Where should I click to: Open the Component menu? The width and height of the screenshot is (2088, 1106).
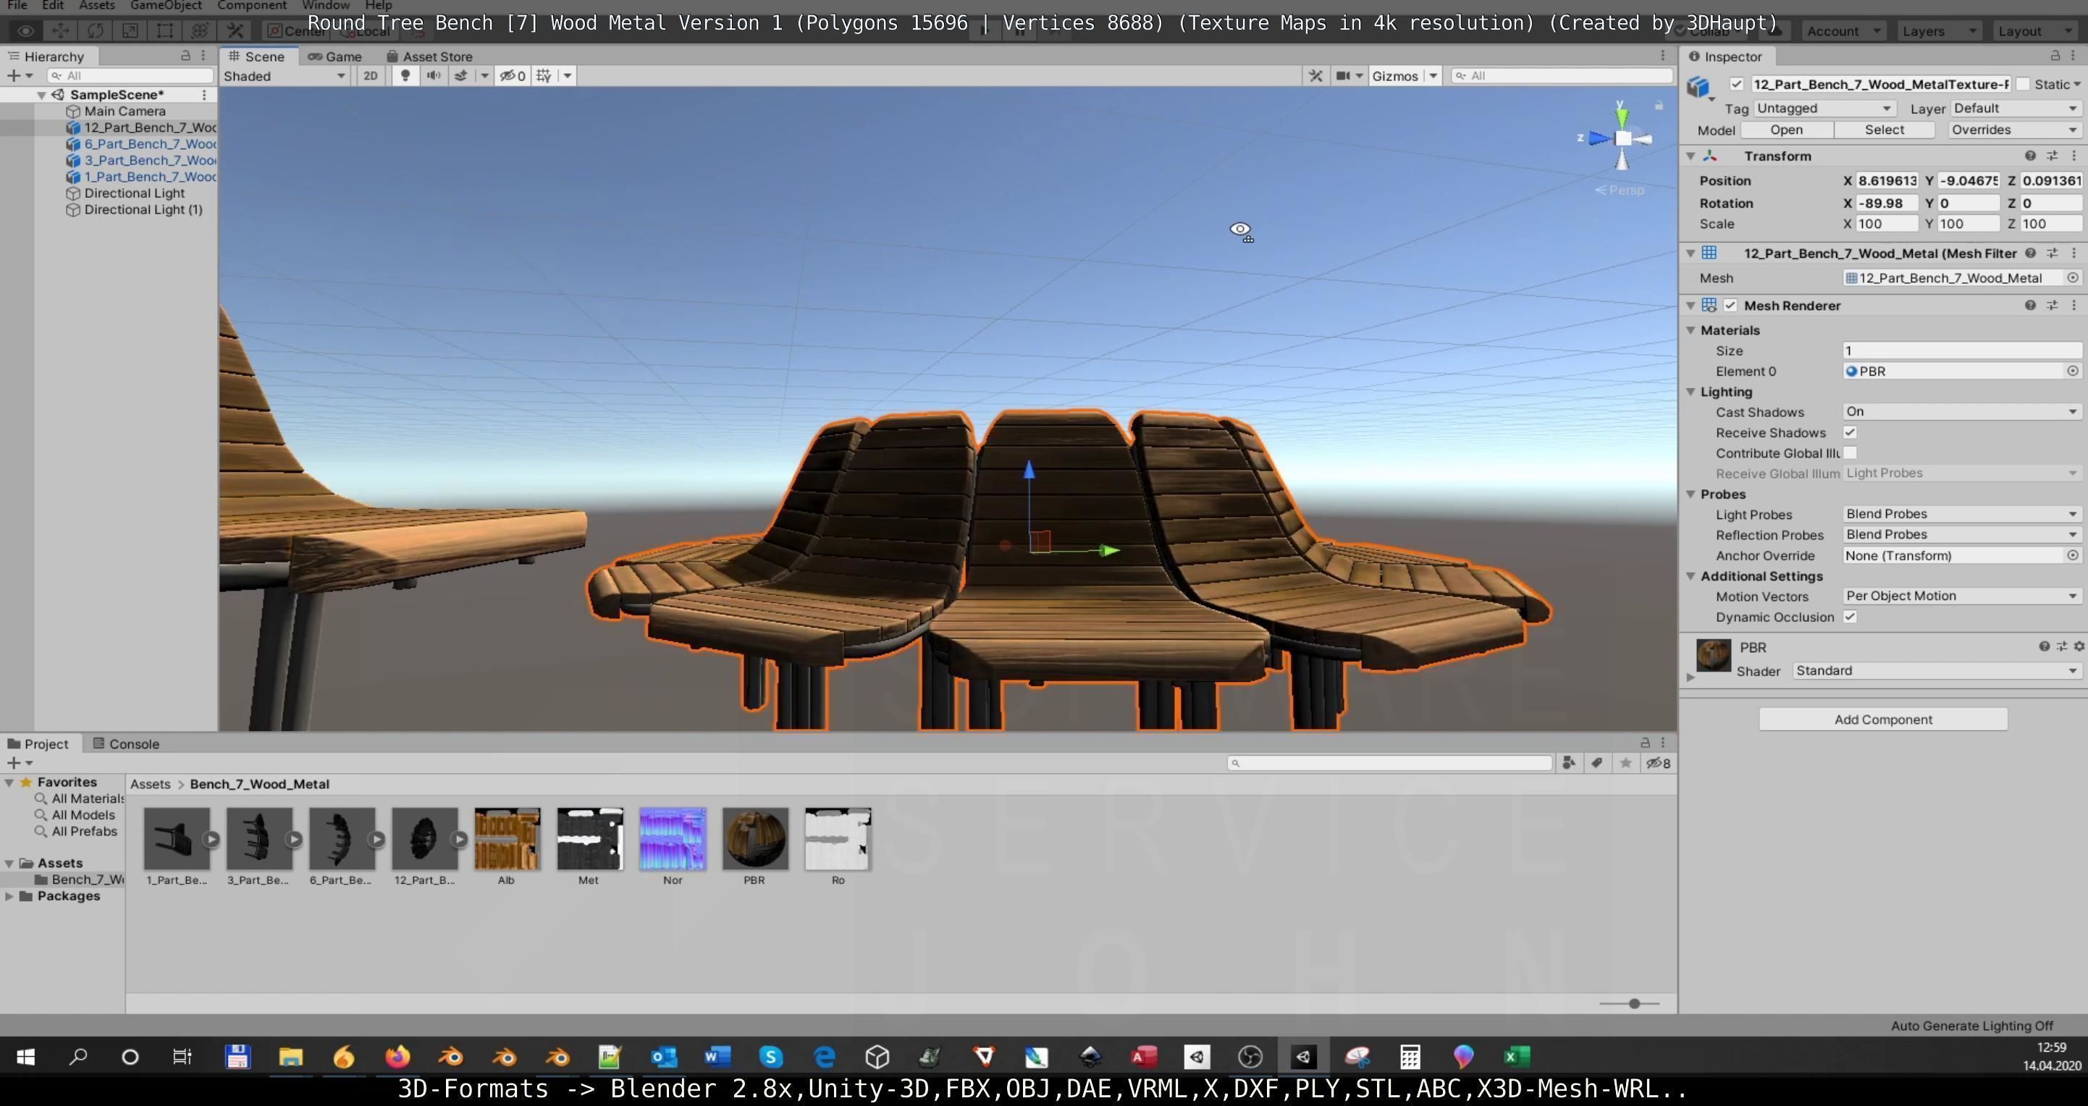[251, 6]
